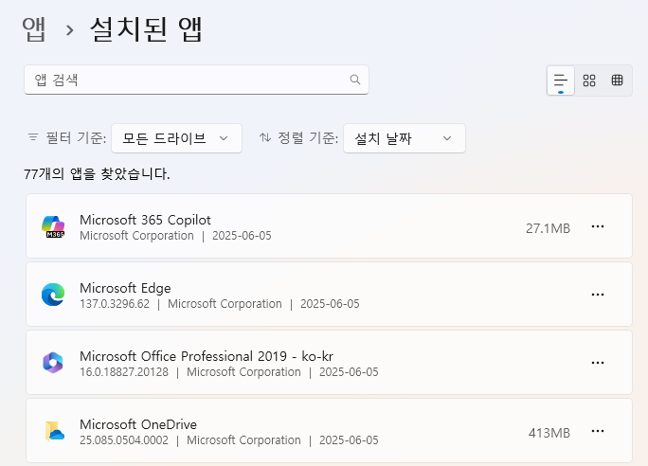Click the Microsoft Edge app icon
This screenshot has width=648, height=466.
point(53,295)
